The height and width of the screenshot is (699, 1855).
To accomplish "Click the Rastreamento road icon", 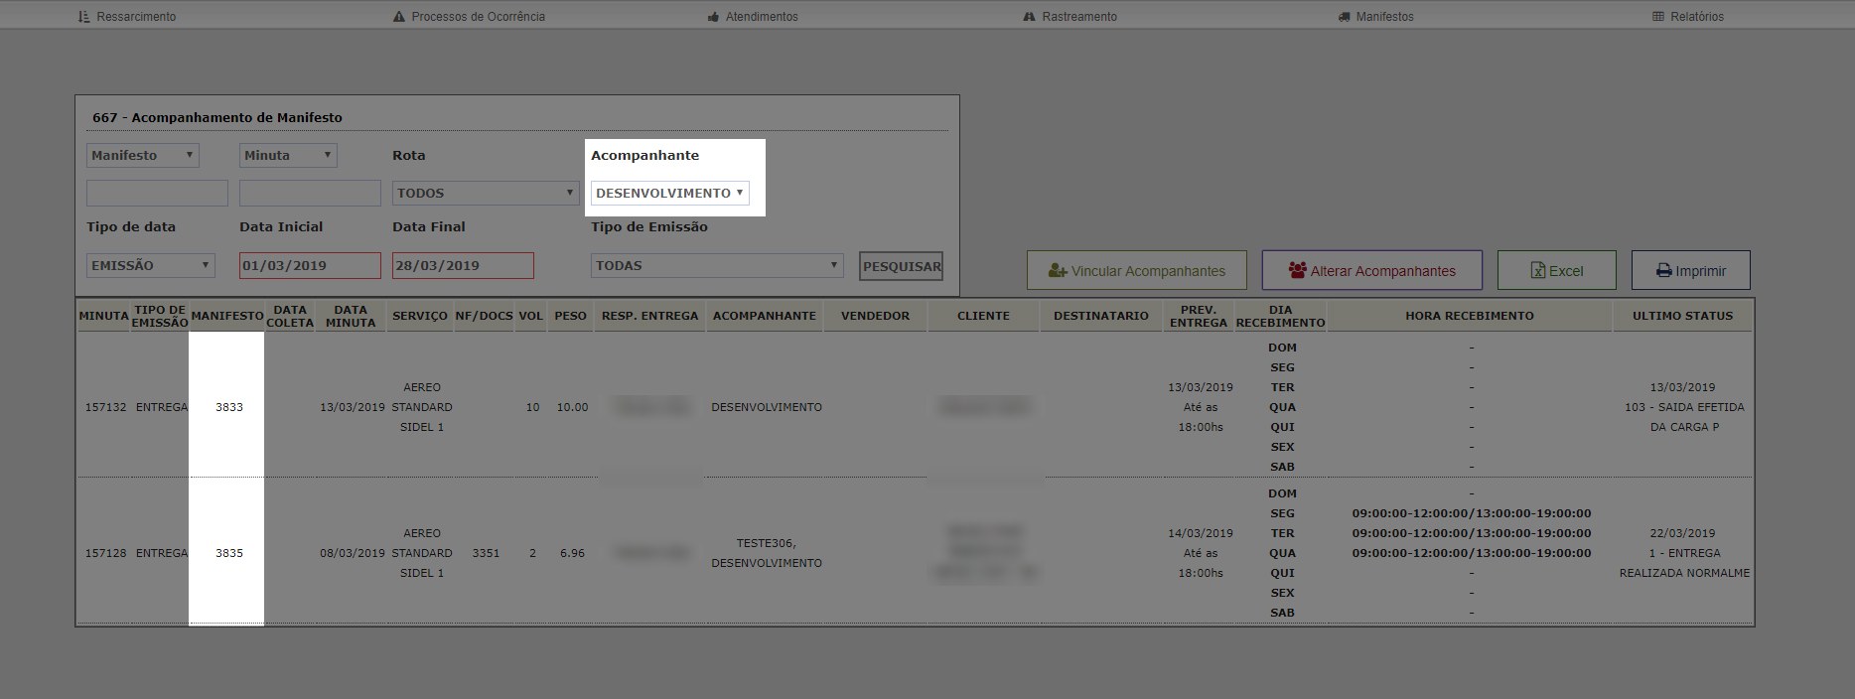I will point(1030,17).
